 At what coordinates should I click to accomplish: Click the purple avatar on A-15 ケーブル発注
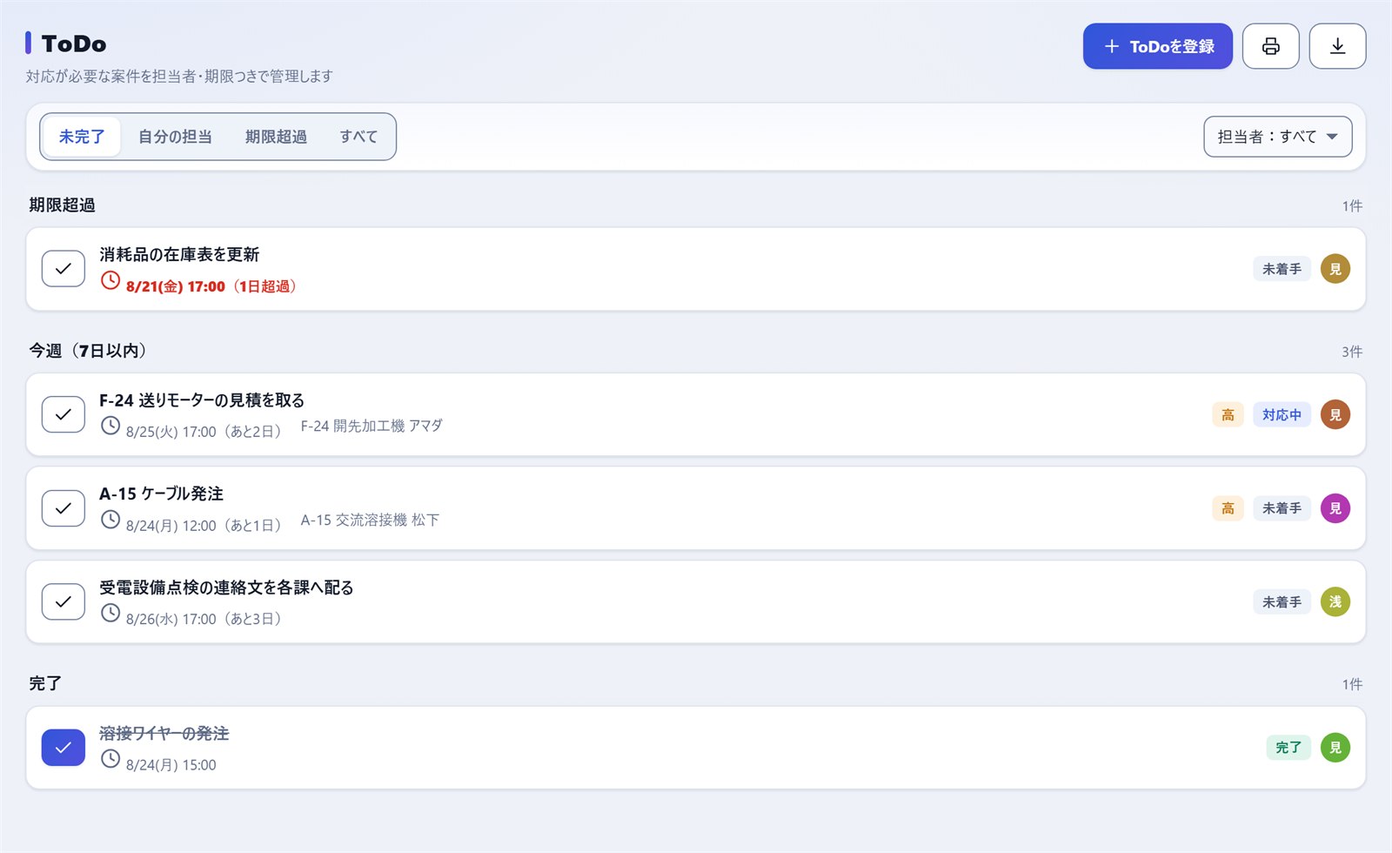pos(1335,508)
